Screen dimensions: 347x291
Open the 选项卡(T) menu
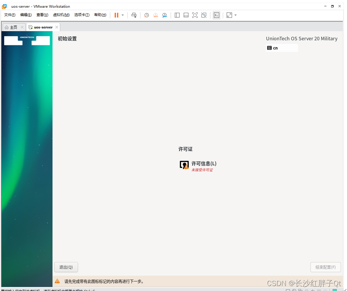[x=82, y=15]
